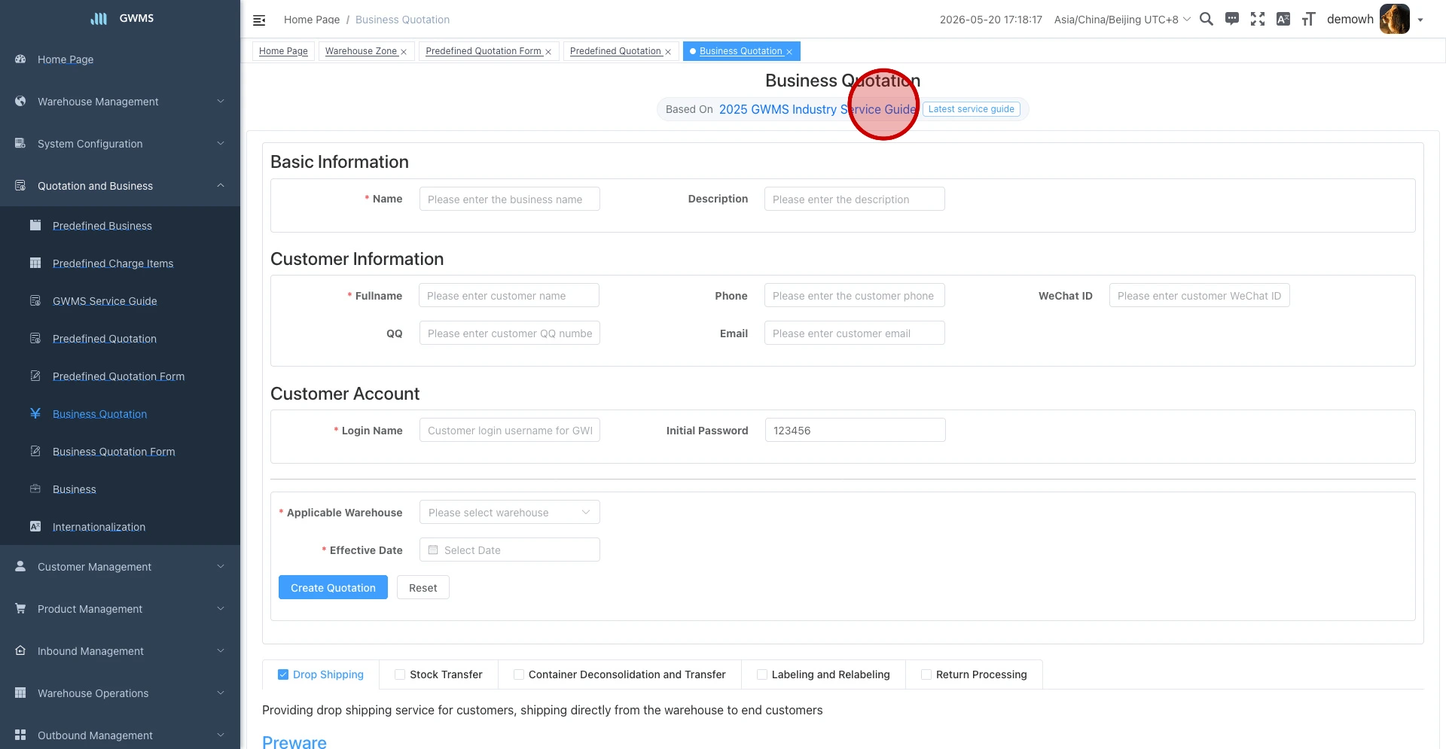Check the Stock Transfer checkbox
This screenshot has width=1446, height=749.
400,674
